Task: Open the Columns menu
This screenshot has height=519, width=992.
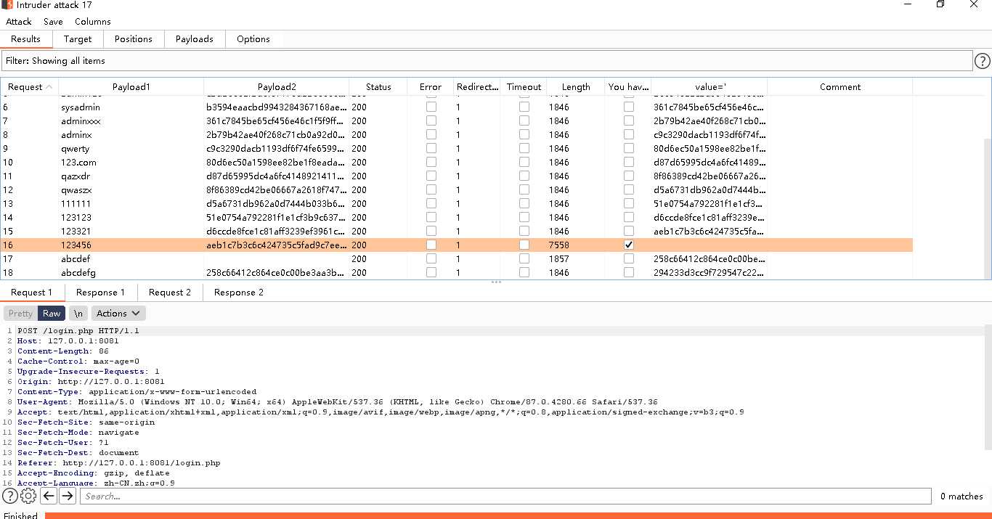Action: point(93,22)
